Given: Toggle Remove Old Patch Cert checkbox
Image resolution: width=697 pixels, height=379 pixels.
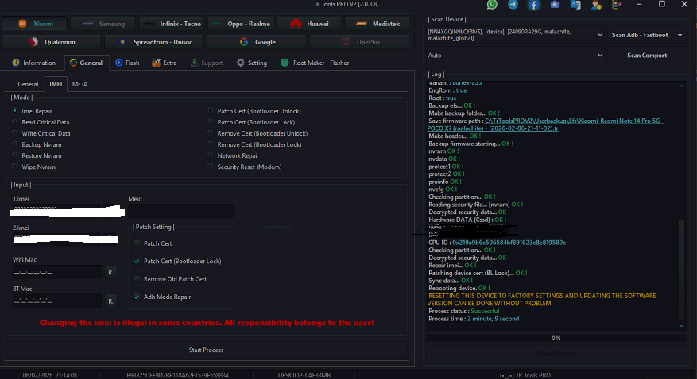Looking at the screenshot, I should pyautogui.click(x=137, y=279).
